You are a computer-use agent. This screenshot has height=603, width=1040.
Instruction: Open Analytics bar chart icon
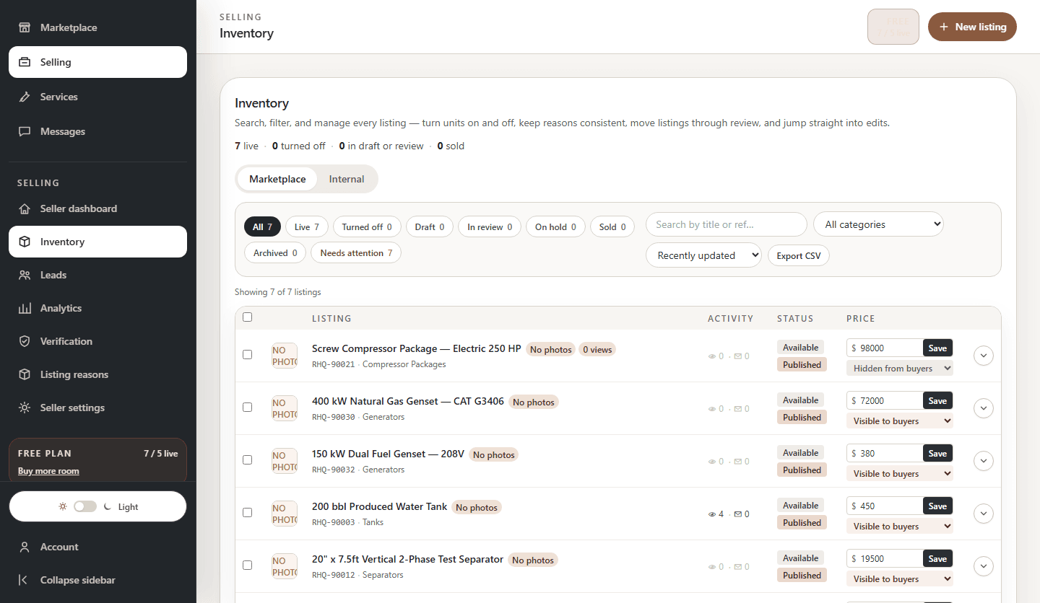[25, 308]
